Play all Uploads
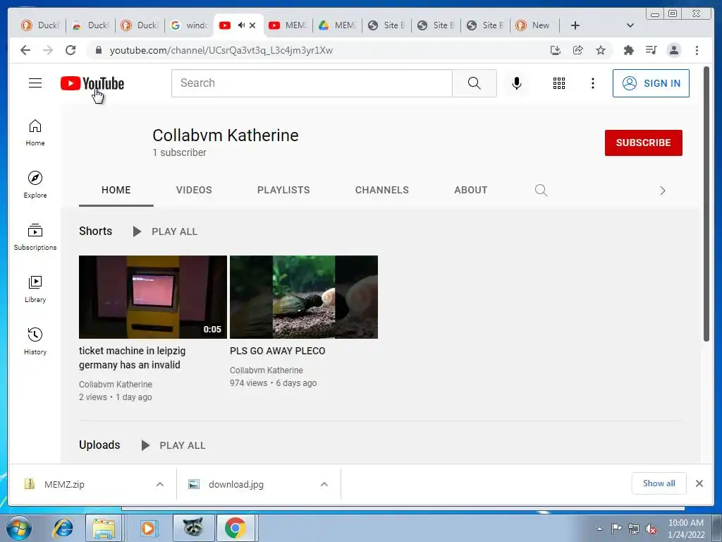This screenshot has width=722, height=542. coord(173,445)
